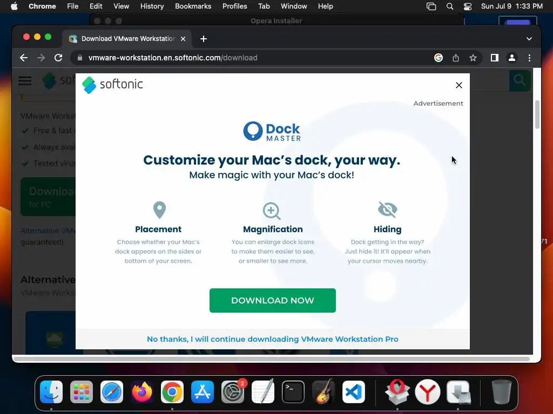Image resolution: width=553 pixels, height=414 pixels.
Task: Open Control Center in the menu bar
Action: 468,6
